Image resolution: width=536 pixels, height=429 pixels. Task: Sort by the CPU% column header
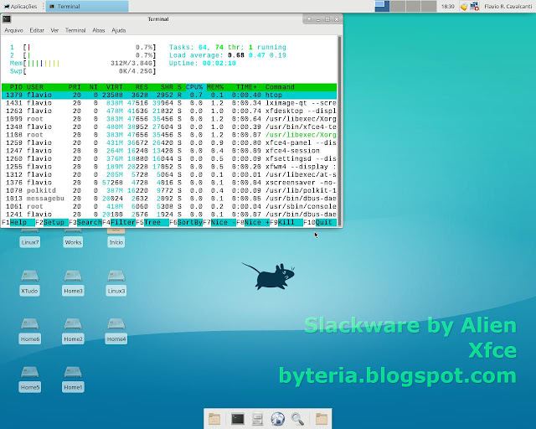(194, 87)
